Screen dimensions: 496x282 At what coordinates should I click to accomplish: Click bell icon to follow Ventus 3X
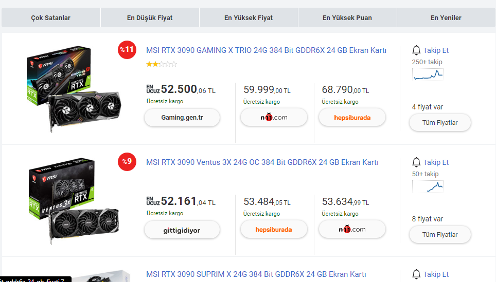416,162
